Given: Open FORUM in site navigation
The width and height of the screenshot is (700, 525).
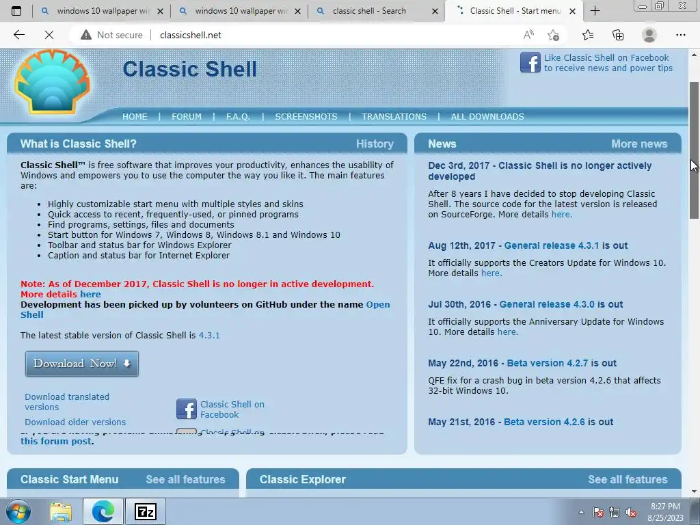Looking at the screenshot, I should click(187, 116).
